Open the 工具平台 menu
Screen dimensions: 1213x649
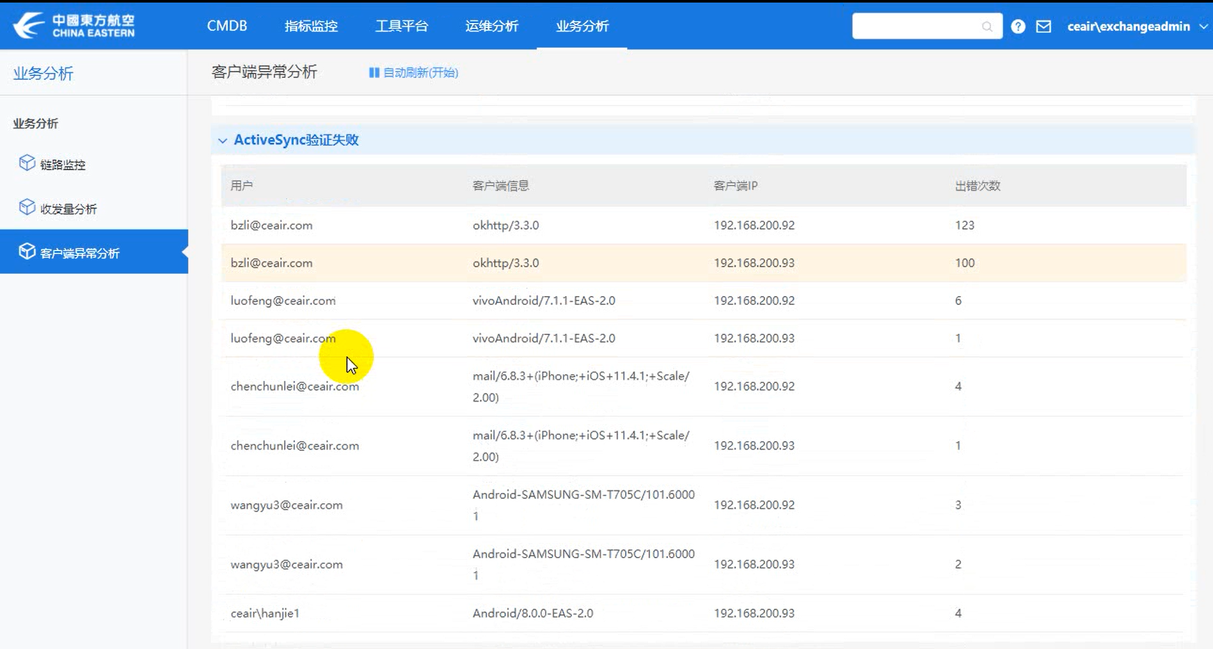[402, 26]
